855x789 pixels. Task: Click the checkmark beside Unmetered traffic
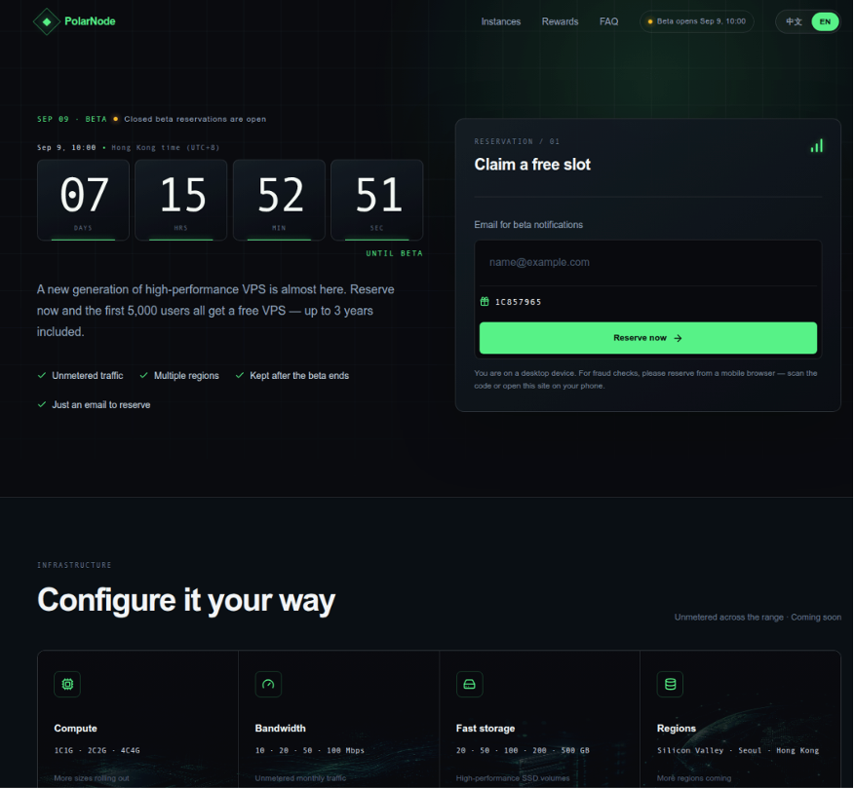coord(42,375)
